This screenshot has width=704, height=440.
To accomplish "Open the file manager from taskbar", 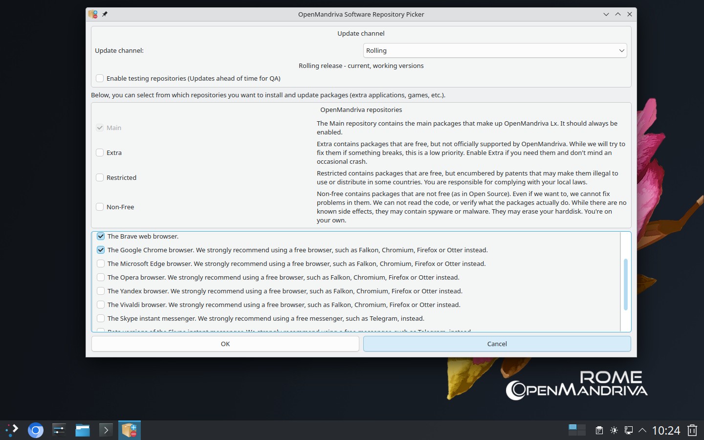I will [x=82, y=430].
